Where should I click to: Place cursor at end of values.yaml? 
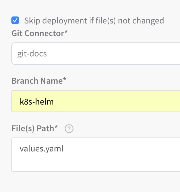point(64,149)
